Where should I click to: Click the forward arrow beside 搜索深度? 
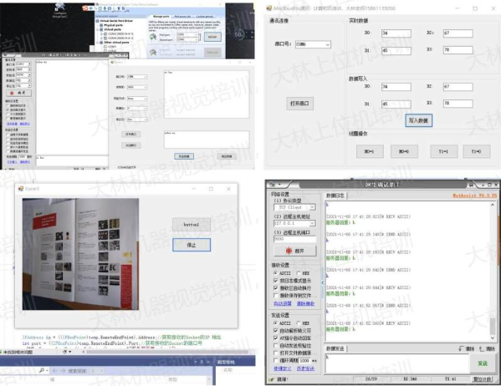pyautogui.click(x=63, y=371)
